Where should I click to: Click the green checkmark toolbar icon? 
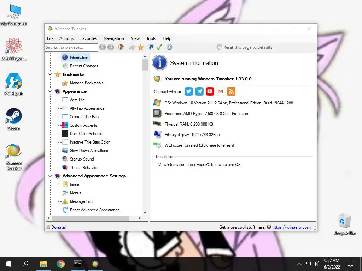click(x=159, y=47)
